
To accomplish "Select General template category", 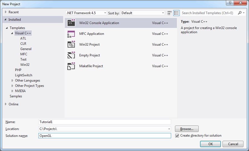I will tap(26, 49).
